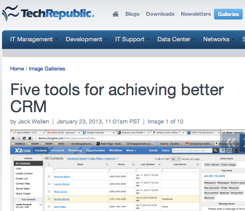Open the Accounts module tab

point(58,150)
